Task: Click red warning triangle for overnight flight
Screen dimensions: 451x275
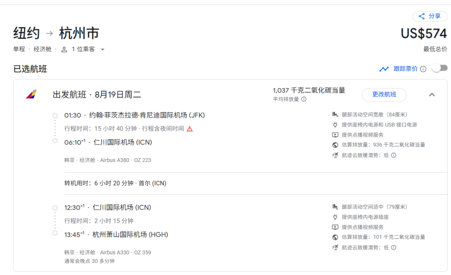Action: click(190, 129)
